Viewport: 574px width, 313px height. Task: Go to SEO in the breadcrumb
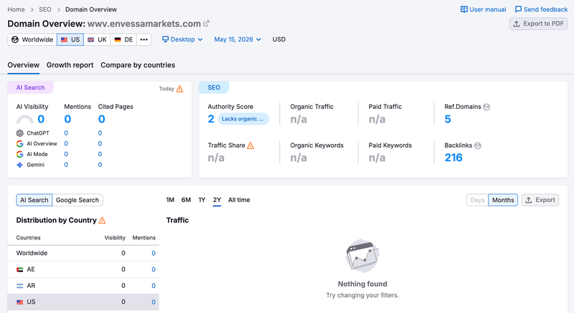45,9
